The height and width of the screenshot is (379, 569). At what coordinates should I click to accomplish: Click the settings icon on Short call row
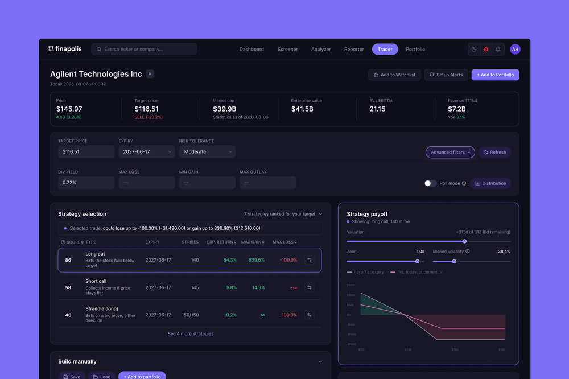tap(309, 287)
